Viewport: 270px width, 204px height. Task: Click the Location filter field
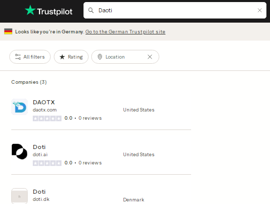coord(125,57)
